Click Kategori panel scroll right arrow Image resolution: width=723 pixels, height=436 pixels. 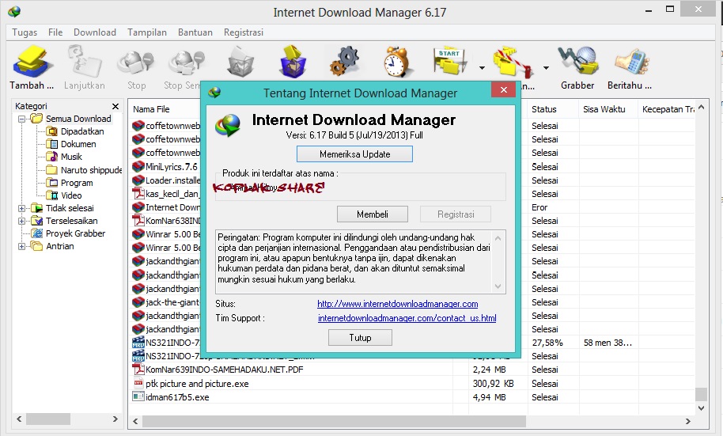tap(115, 419)
